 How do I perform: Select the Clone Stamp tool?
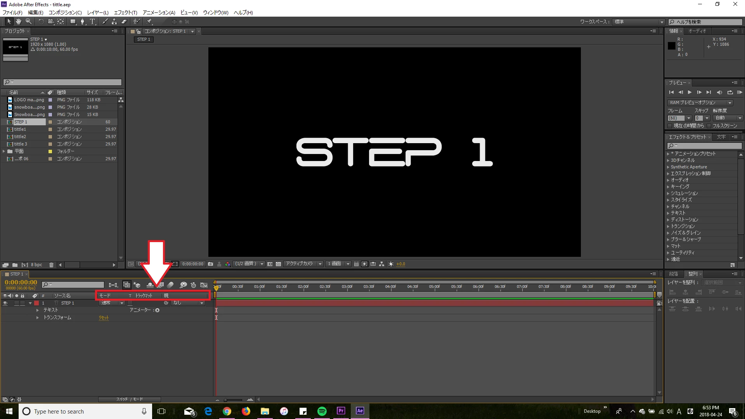(x=114, y=22)
